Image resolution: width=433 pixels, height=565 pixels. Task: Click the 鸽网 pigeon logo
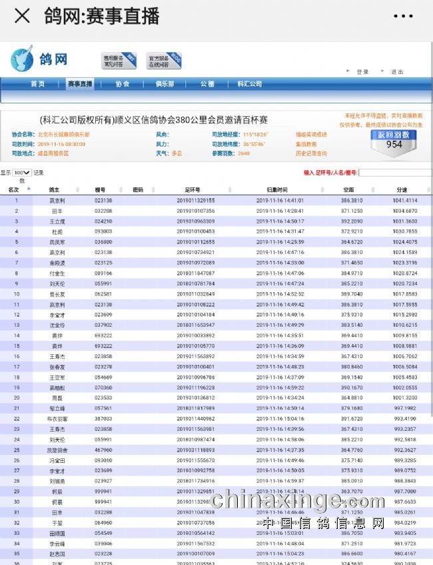[39, 59]
